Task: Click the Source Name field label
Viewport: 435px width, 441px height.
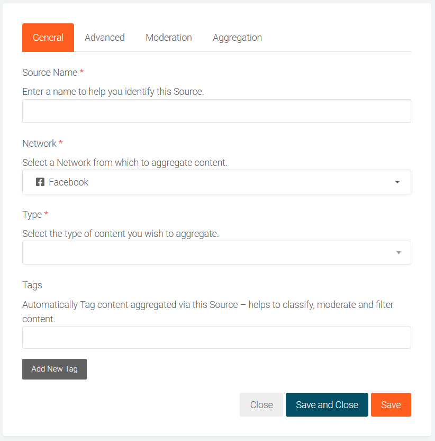Action: (50, 73)
